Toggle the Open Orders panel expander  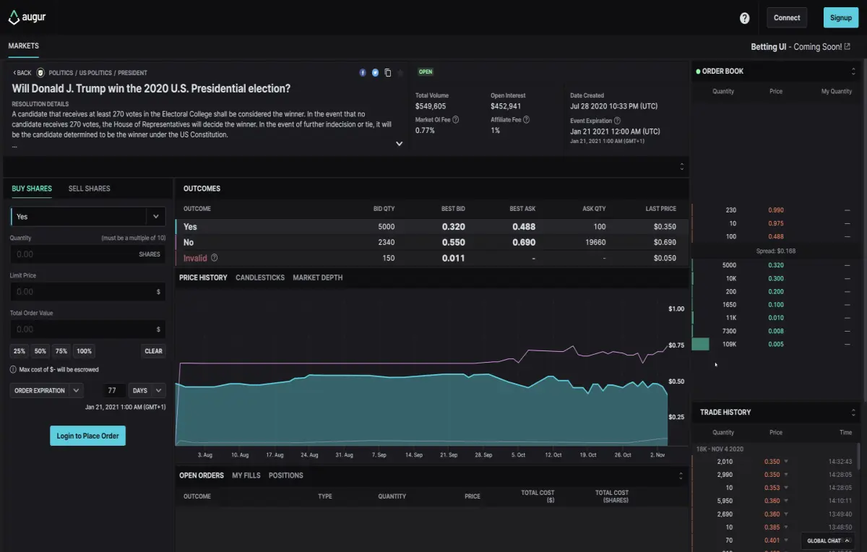681,476
